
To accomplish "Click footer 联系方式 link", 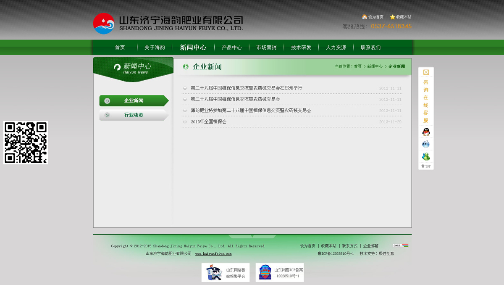I will click(x=350, y=246).
